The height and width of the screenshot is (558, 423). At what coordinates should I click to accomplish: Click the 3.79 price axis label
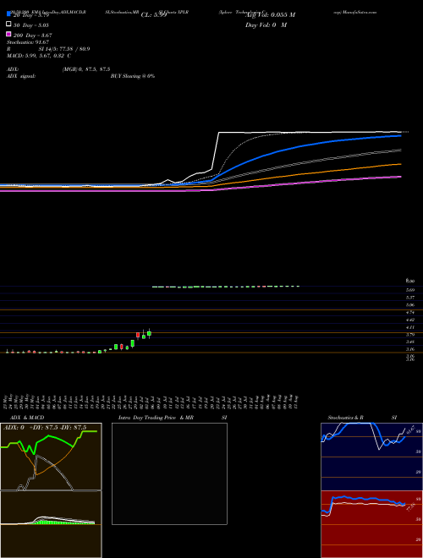[410, 335]
